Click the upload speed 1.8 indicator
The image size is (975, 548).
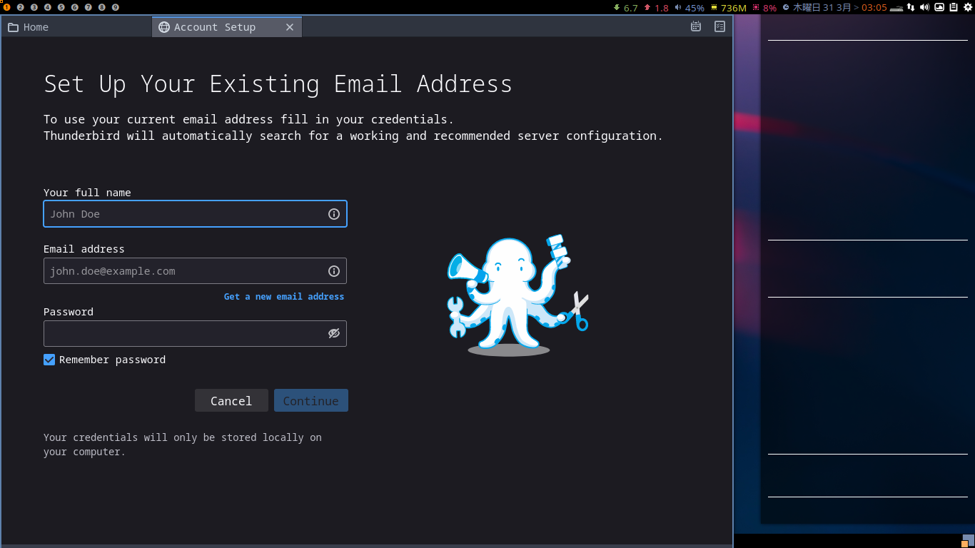(657, 8)
